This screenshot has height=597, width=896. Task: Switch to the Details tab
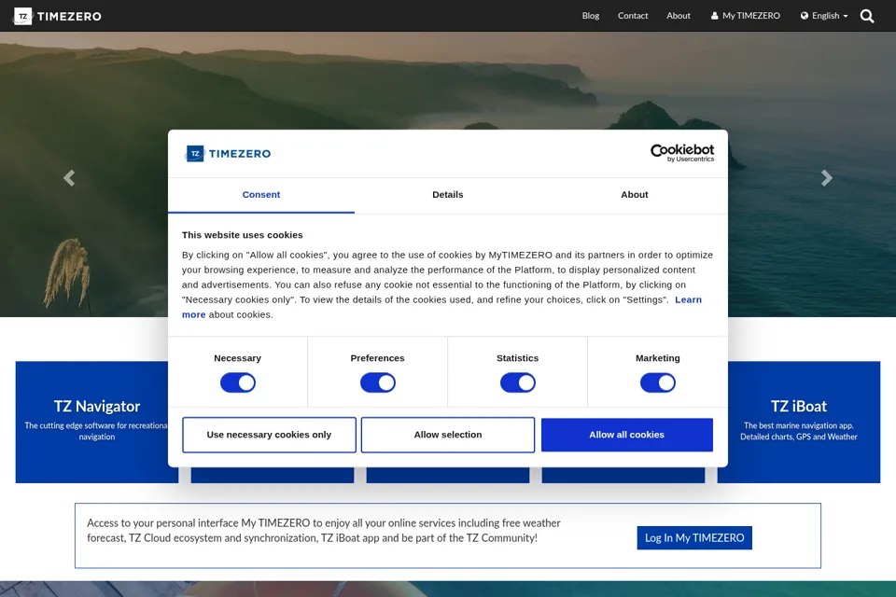[447, 195]
